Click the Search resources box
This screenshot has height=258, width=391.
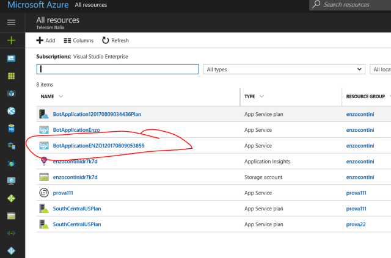click(354, 5)
